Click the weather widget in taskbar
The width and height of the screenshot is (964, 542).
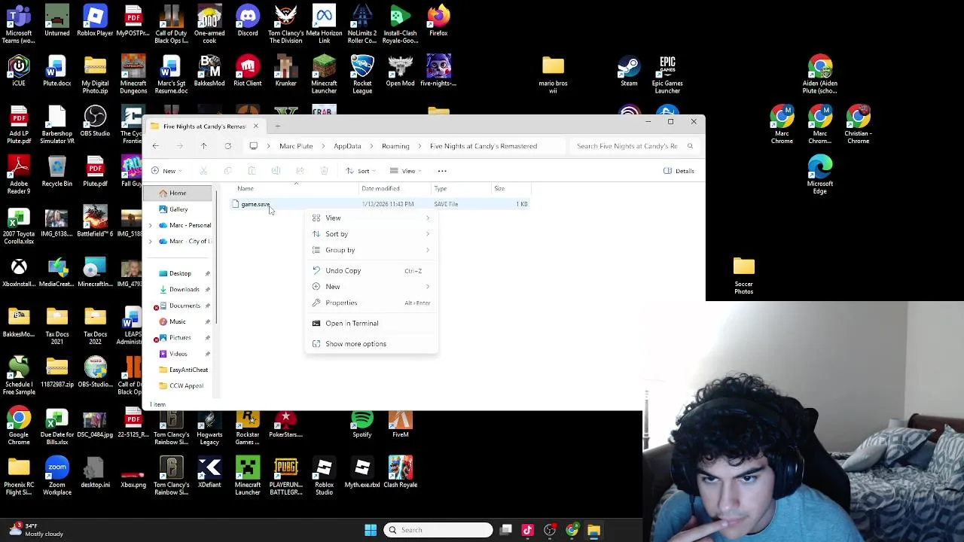pyautogui.click(x=35, y=530)
